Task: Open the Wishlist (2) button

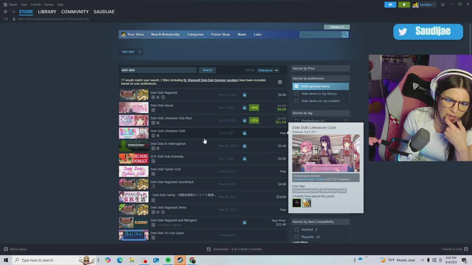Action: pos(337,27)
